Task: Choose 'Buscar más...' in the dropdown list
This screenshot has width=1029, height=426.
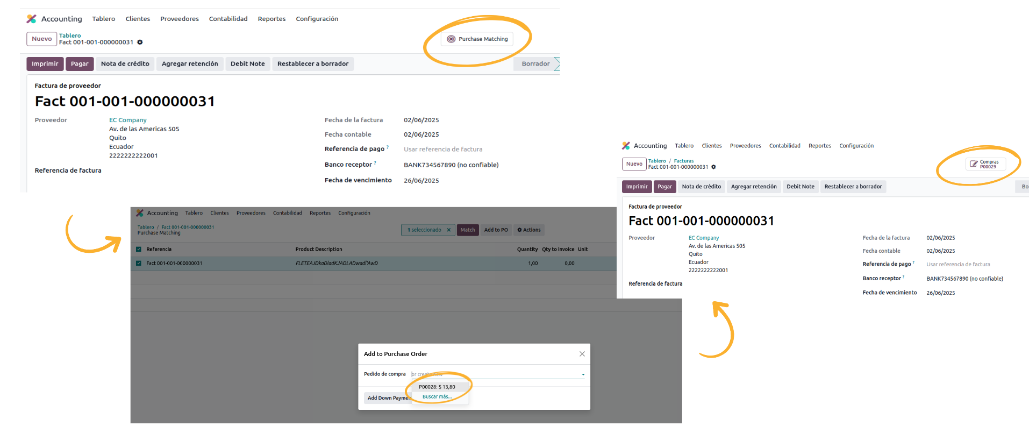Action: coord(437,397)
